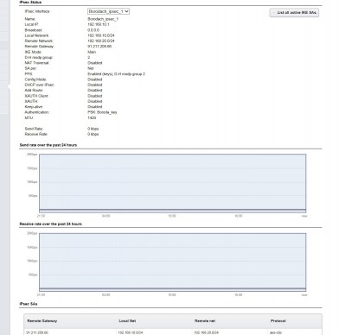
Task: Collapse the left sidebar arrow handle
Action: (x=9, y=85)
